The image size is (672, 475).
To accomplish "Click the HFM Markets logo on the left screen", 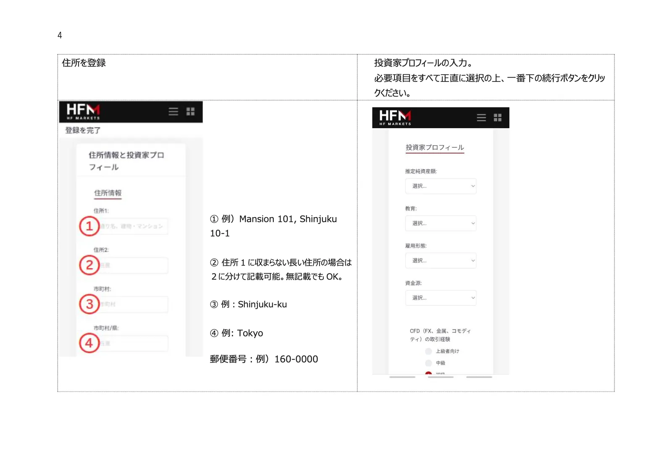I will click(83, 111).
